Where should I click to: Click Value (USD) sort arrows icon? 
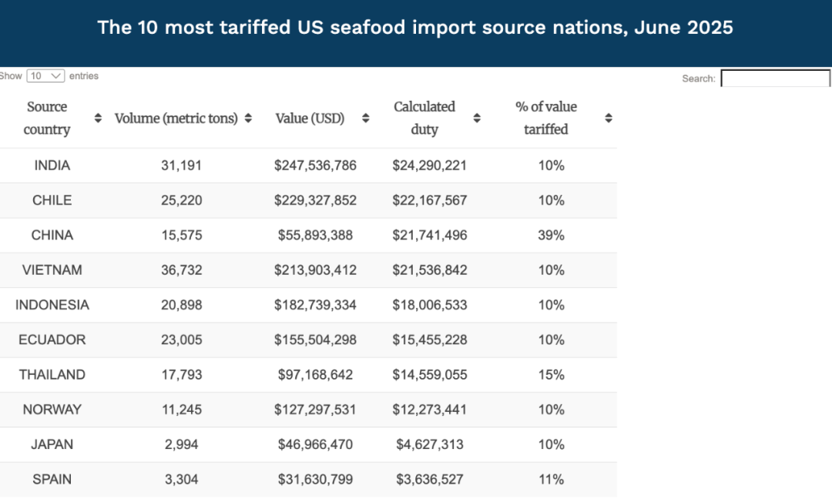(366, 119)
